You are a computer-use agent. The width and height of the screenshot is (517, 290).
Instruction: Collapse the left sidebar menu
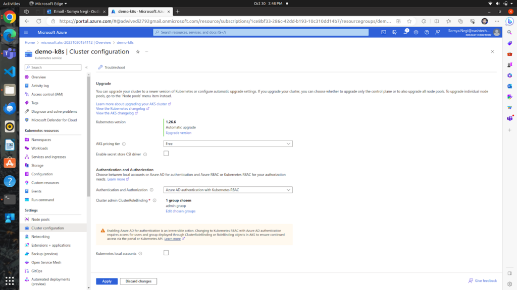(x=86, y=67)
